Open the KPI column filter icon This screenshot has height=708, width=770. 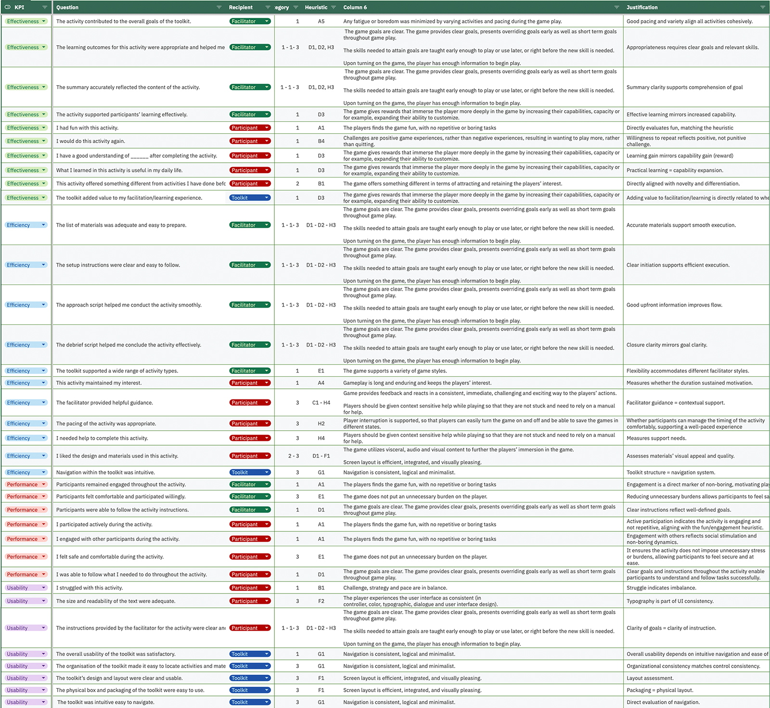45,7
